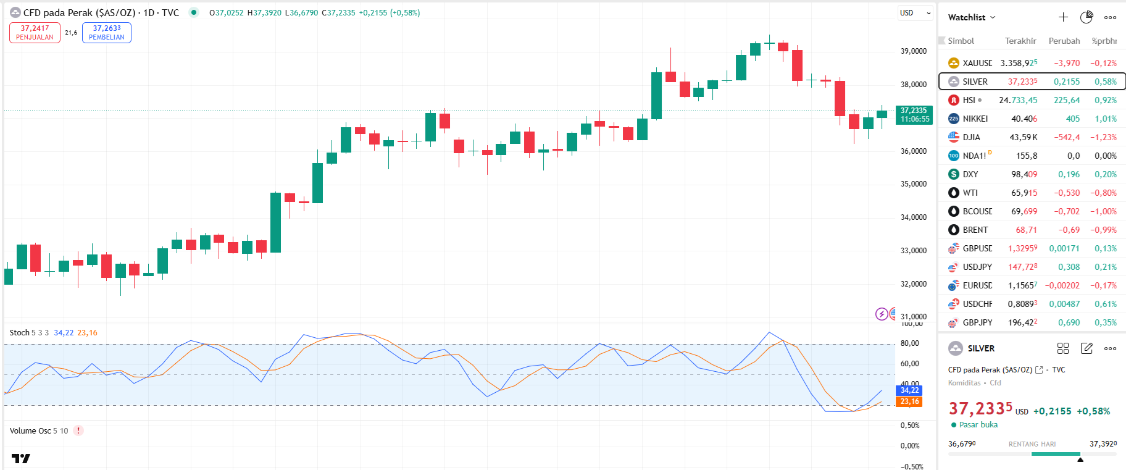Add a symbol to the watchlist
The image size is (1126, 470).
point(1063,17)
